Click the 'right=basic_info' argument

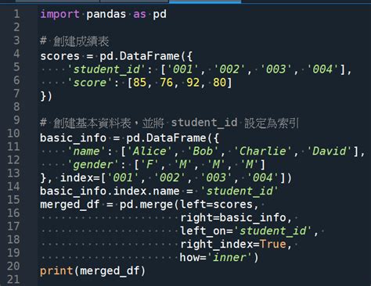coord(233,218)
